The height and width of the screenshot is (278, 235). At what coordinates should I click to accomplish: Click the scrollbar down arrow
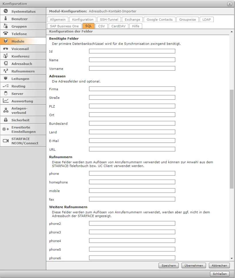pos(232,258)
